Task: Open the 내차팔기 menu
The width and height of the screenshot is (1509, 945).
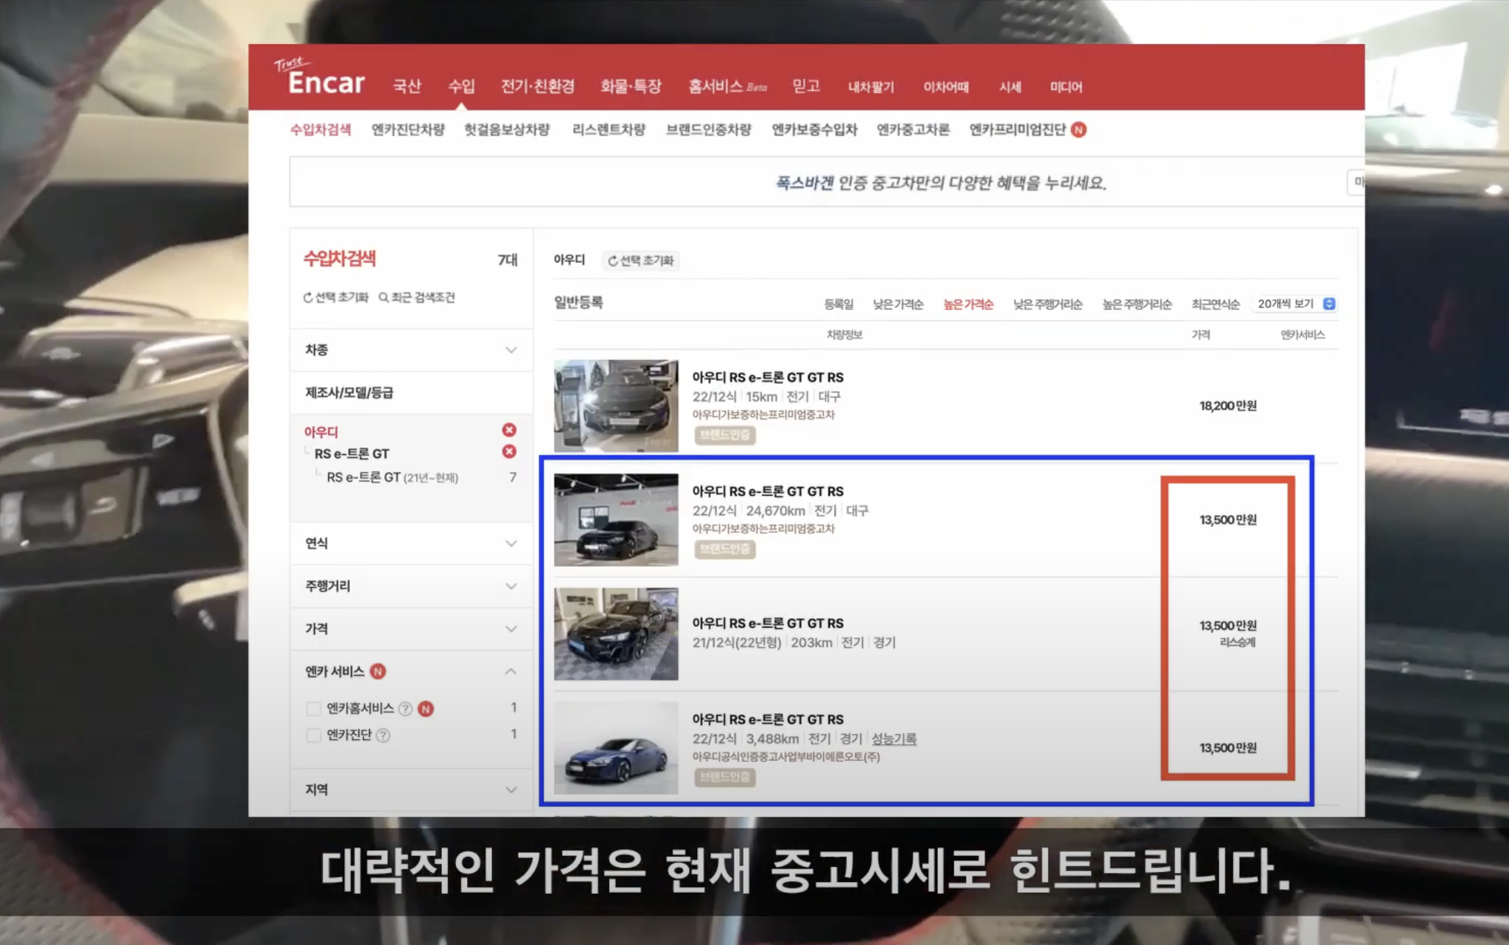Action: (871, 87)
